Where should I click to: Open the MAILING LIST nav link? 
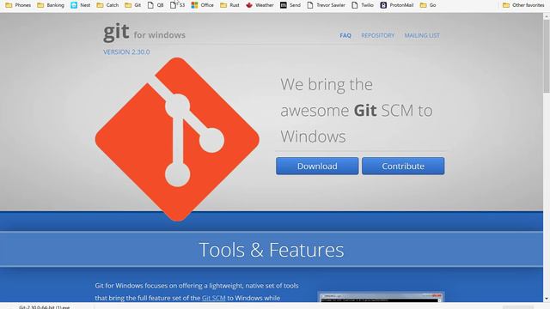[422, 35]
